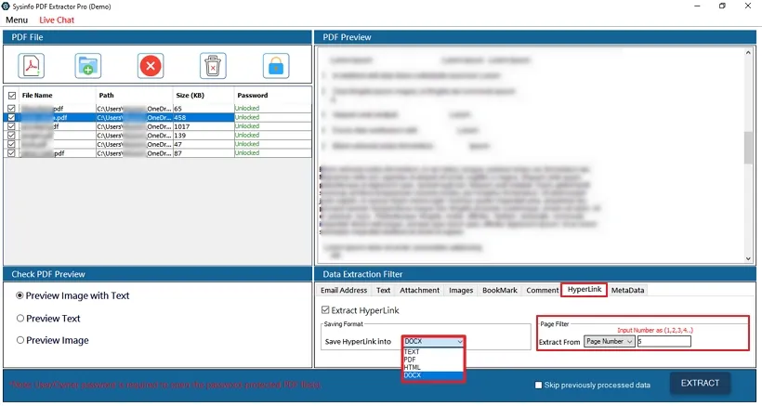Select the row with size 47
762x406 pixels.
pos(157,144)
